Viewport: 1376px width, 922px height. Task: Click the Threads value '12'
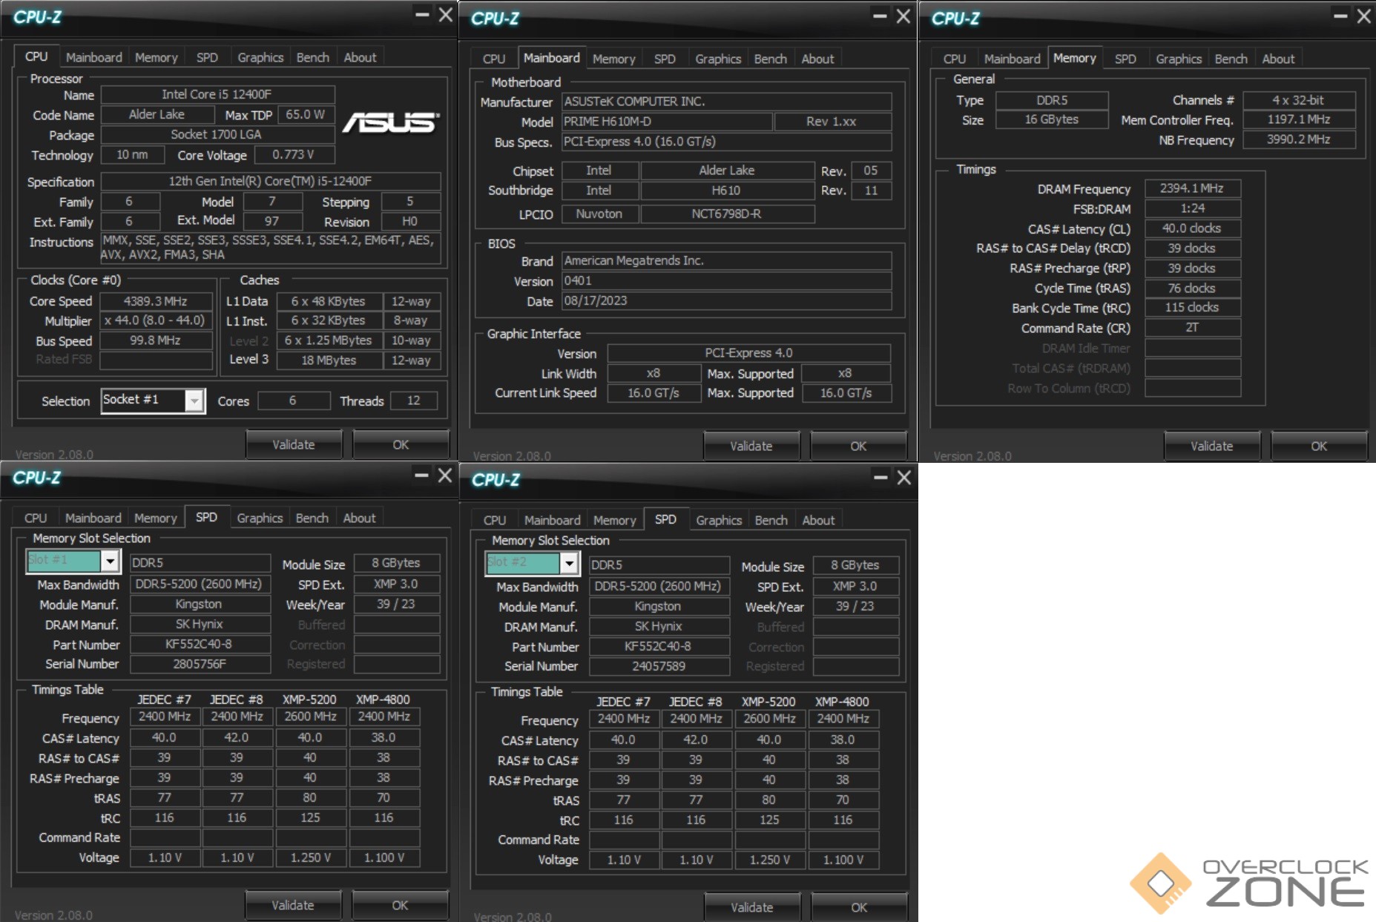[x=413, y=401]
